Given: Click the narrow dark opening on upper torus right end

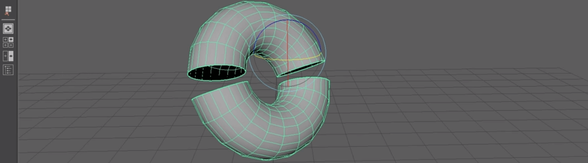Looking at the screenshot, I should point(302,69).
